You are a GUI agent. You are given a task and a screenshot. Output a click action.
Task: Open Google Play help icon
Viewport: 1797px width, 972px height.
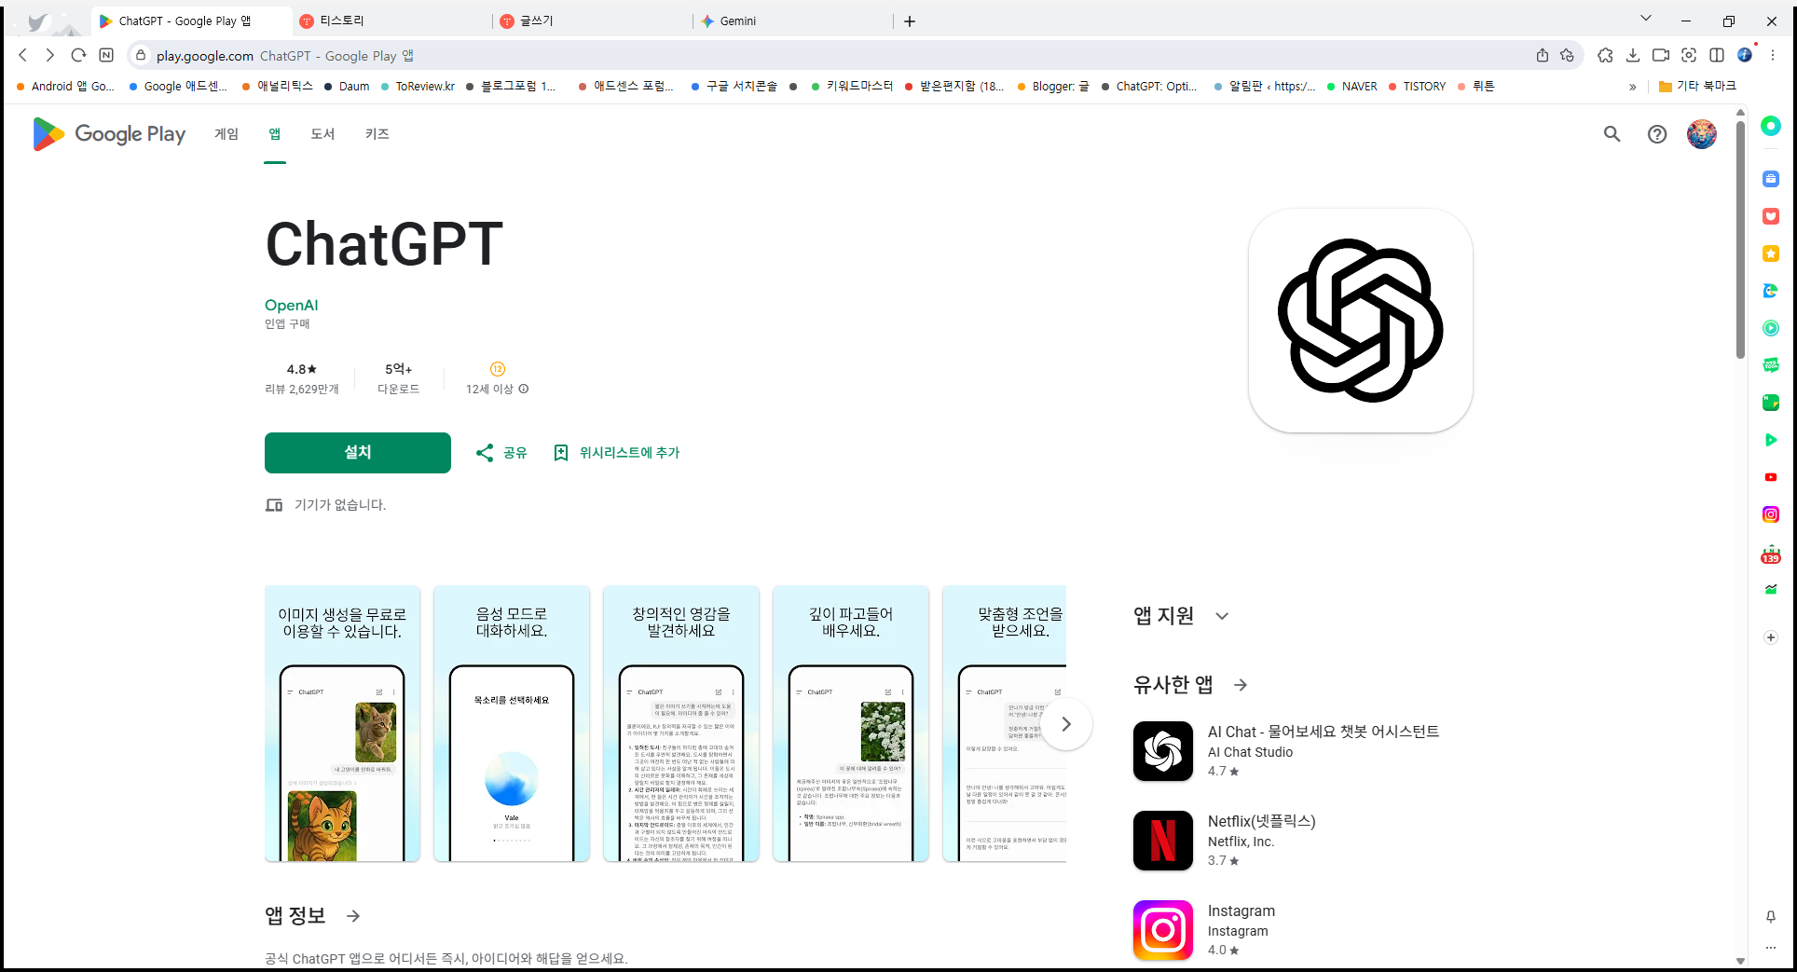[x=1656, y=134]
